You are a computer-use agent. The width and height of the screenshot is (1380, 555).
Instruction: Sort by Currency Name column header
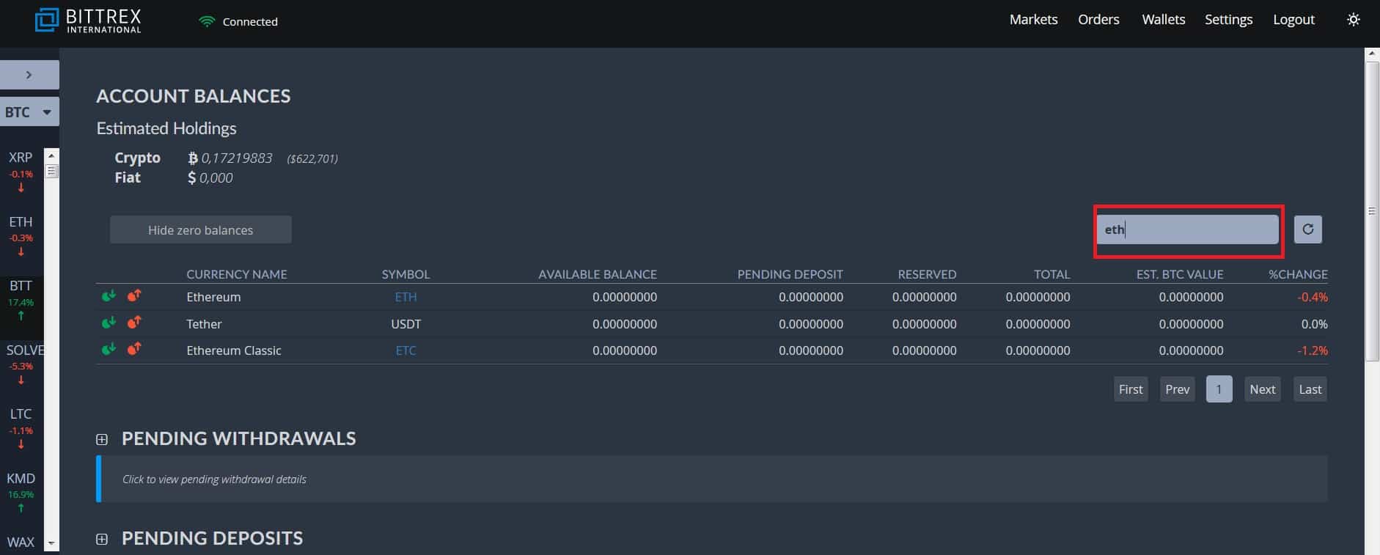coord(237,274)
